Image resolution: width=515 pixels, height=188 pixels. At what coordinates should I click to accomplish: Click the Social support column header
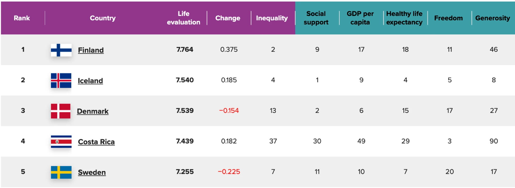(x=316, y=18)
